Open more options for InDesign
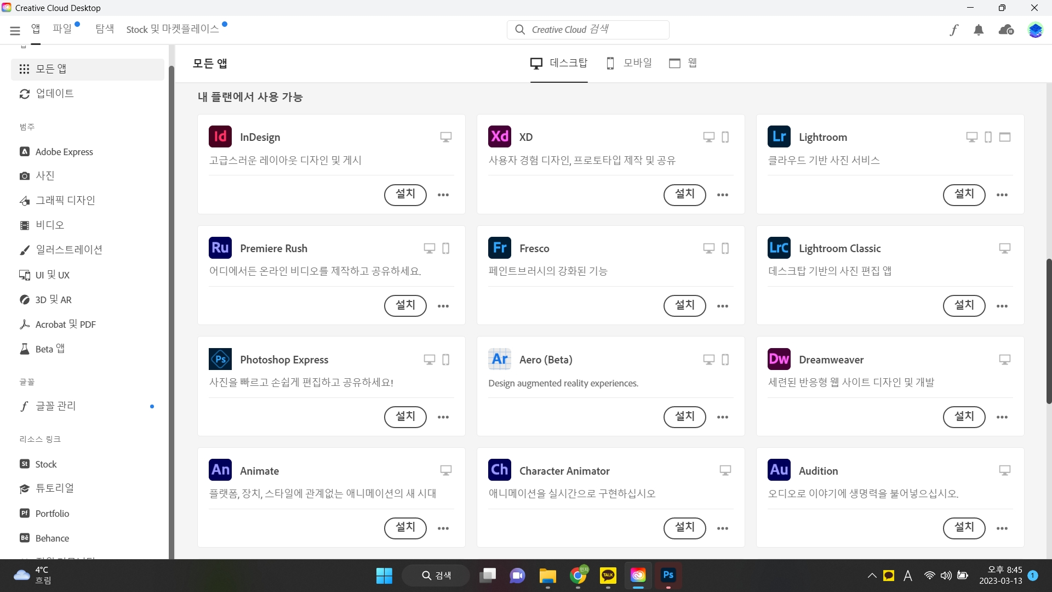1052x592 pixels. [443, 195]
